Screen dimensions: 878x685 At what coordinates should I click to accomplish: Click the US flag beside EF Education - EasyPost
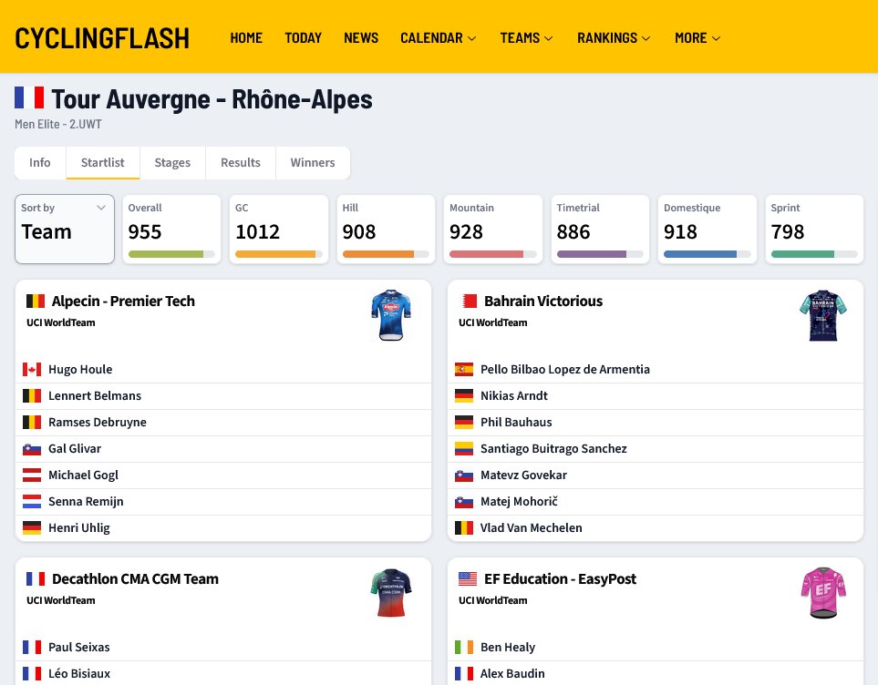coord(468,578)
